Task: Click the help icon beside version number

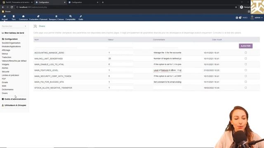Action: pos(240,18)
